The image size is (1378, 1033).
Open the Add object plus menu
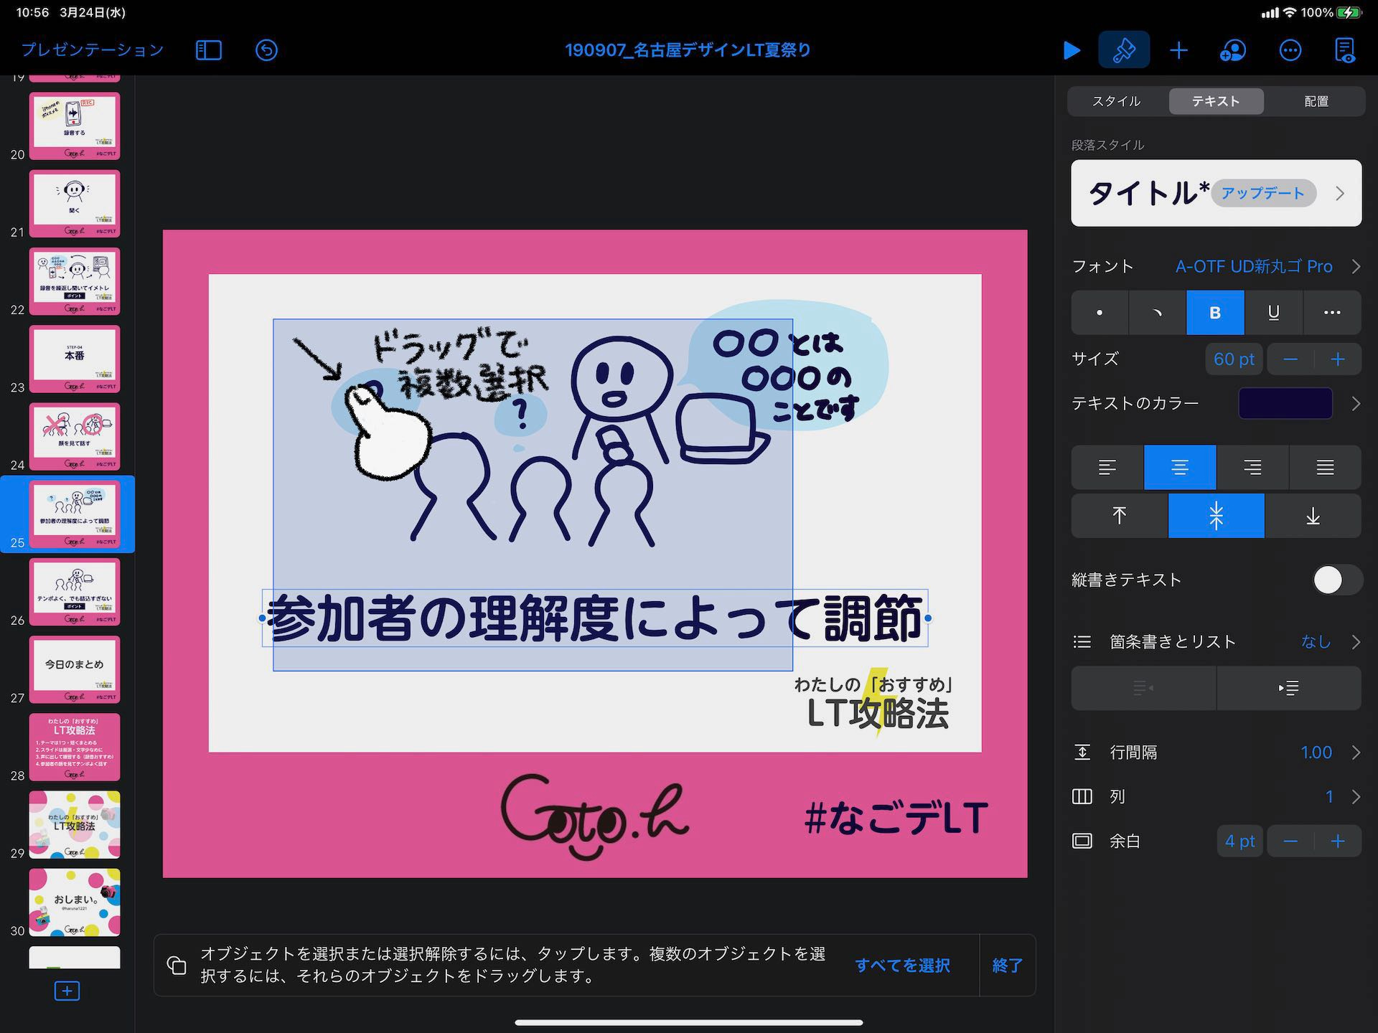(x=1178, y=50)
